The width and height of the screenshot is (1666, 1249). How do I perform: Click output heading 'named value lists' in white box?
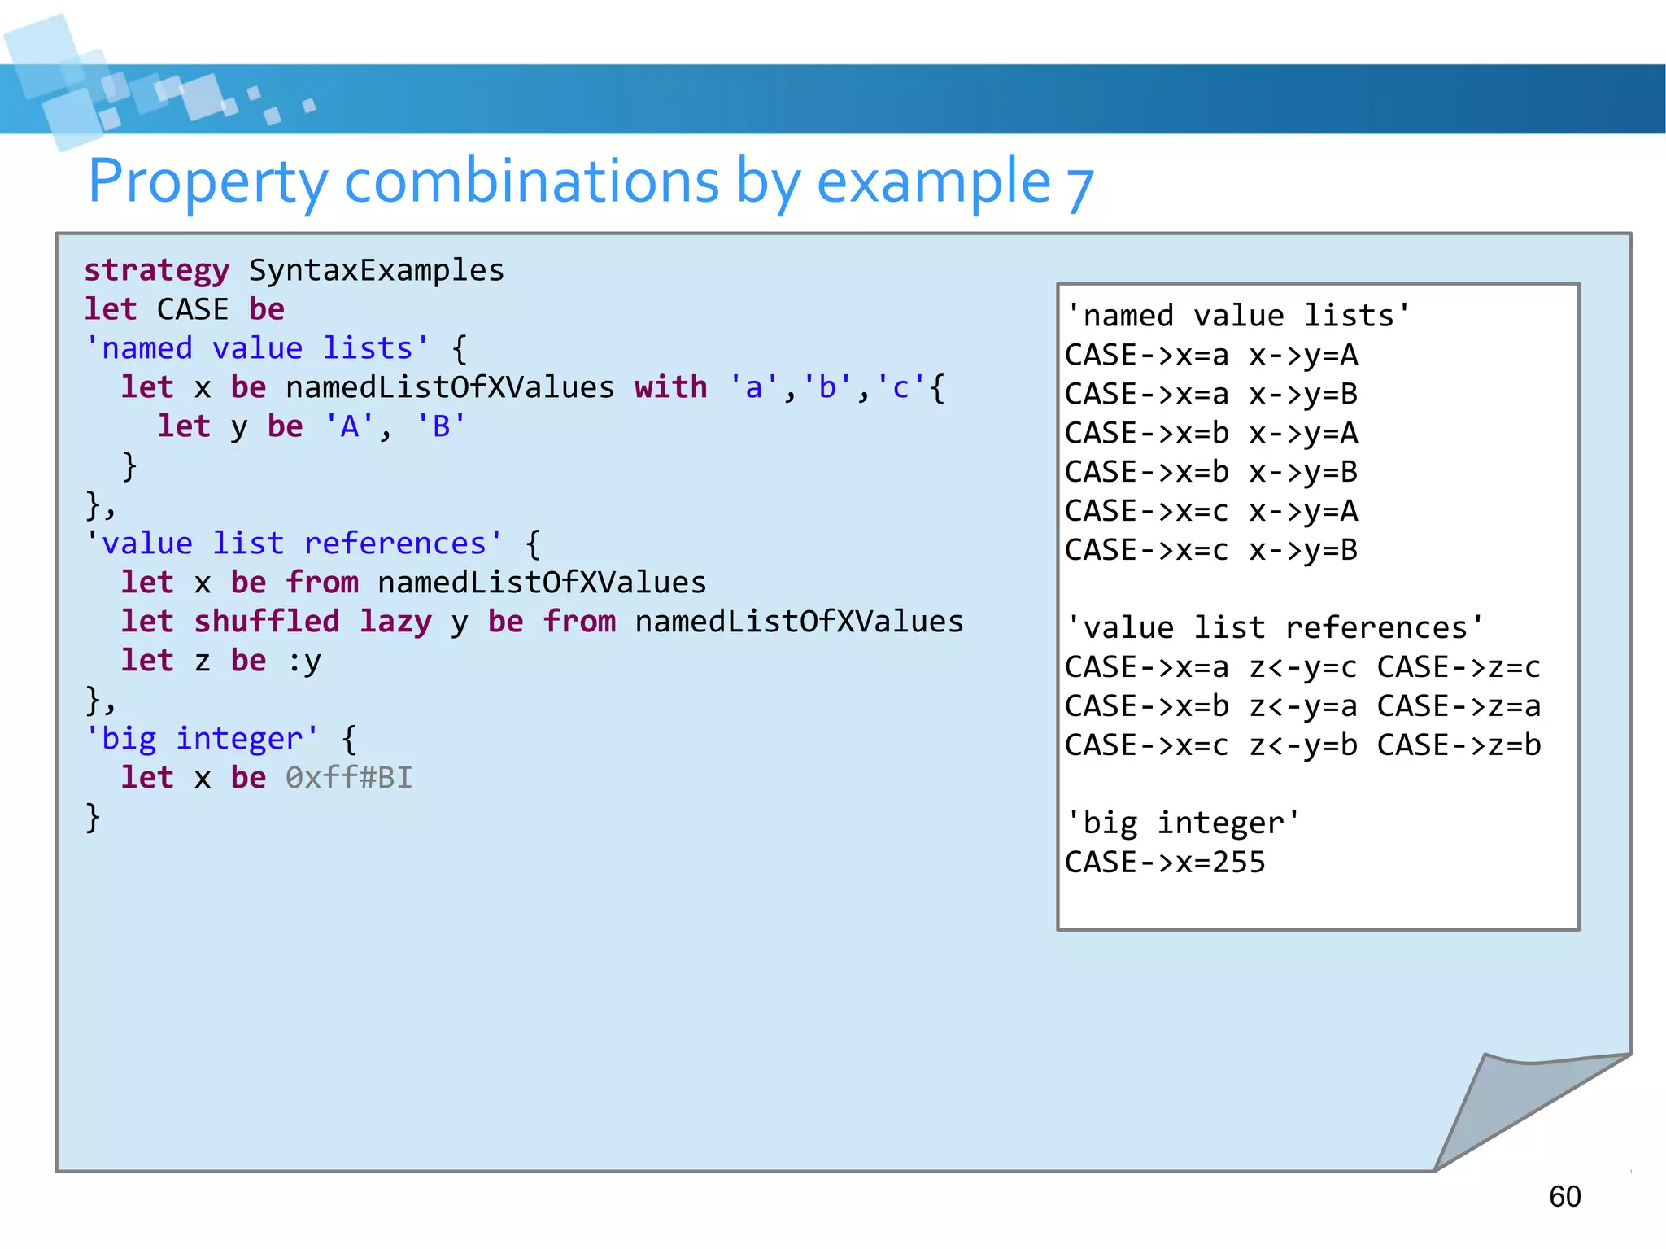[1238, 316]
